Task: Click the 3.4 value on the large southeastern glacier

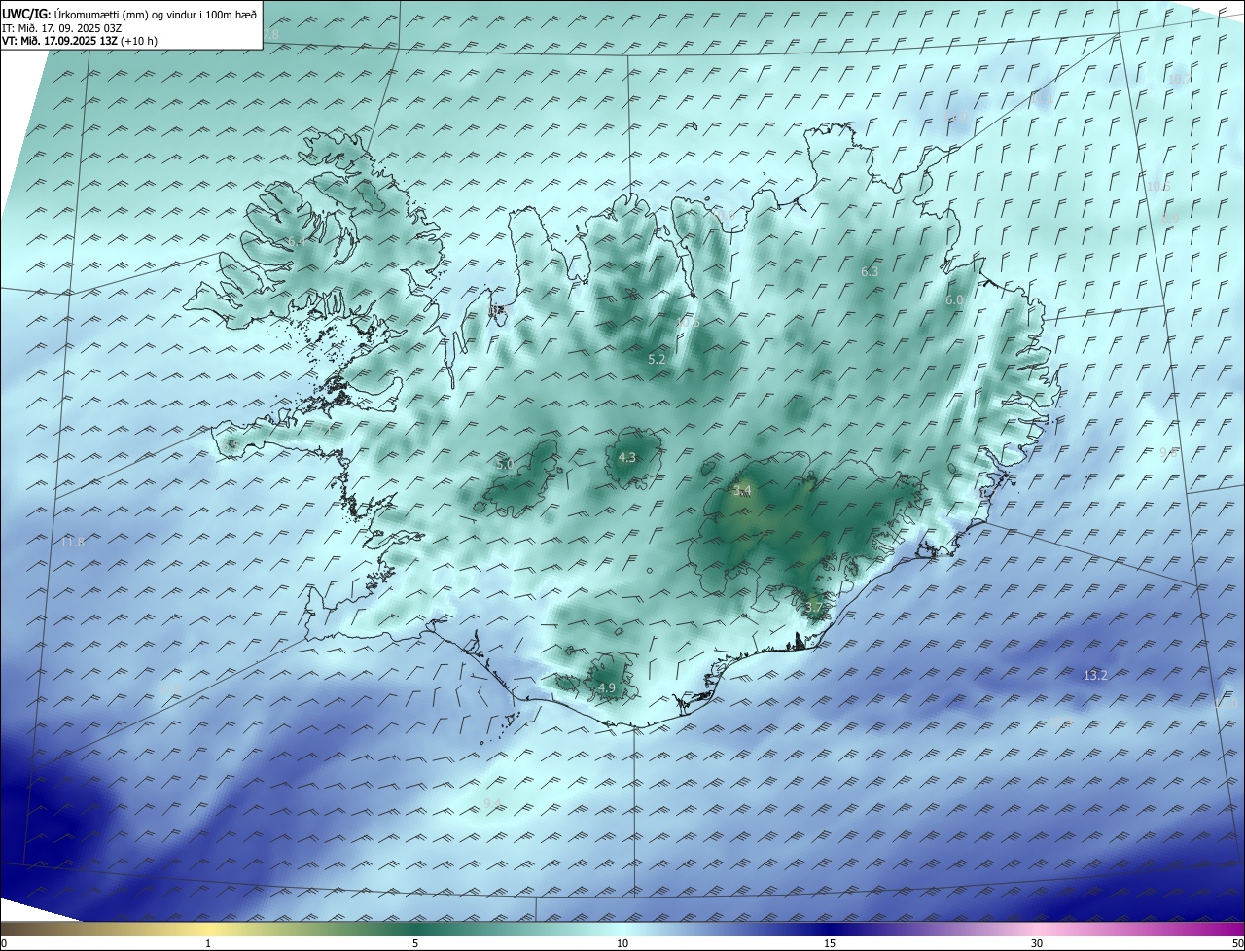Action: pyautogui.click(x=743, y=491)
